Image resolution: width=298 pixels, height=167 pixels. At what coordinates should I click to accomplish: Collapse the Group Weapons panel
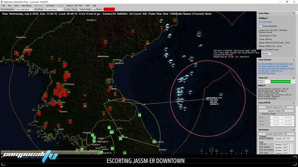(293, 60)
